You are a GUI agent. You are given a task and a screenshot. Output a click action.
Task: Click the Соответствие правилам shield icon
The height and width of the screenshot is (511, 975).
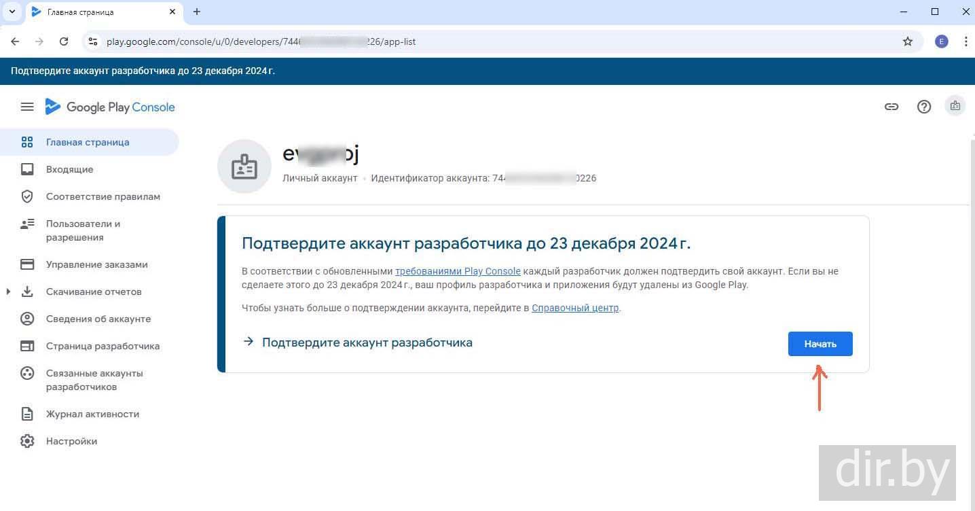[27, 196]
